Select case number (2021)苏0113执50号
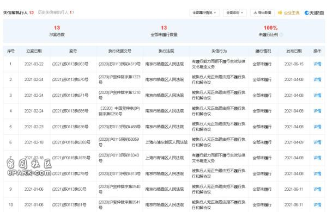 click(69, 189)
